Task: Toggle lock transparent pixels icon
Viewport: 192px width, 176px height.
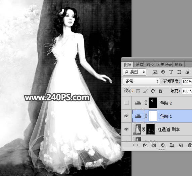Action: (x=138, y=91)
